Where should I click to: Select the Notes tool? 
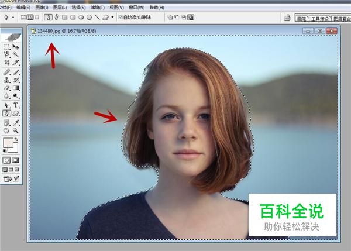(6, 123)
